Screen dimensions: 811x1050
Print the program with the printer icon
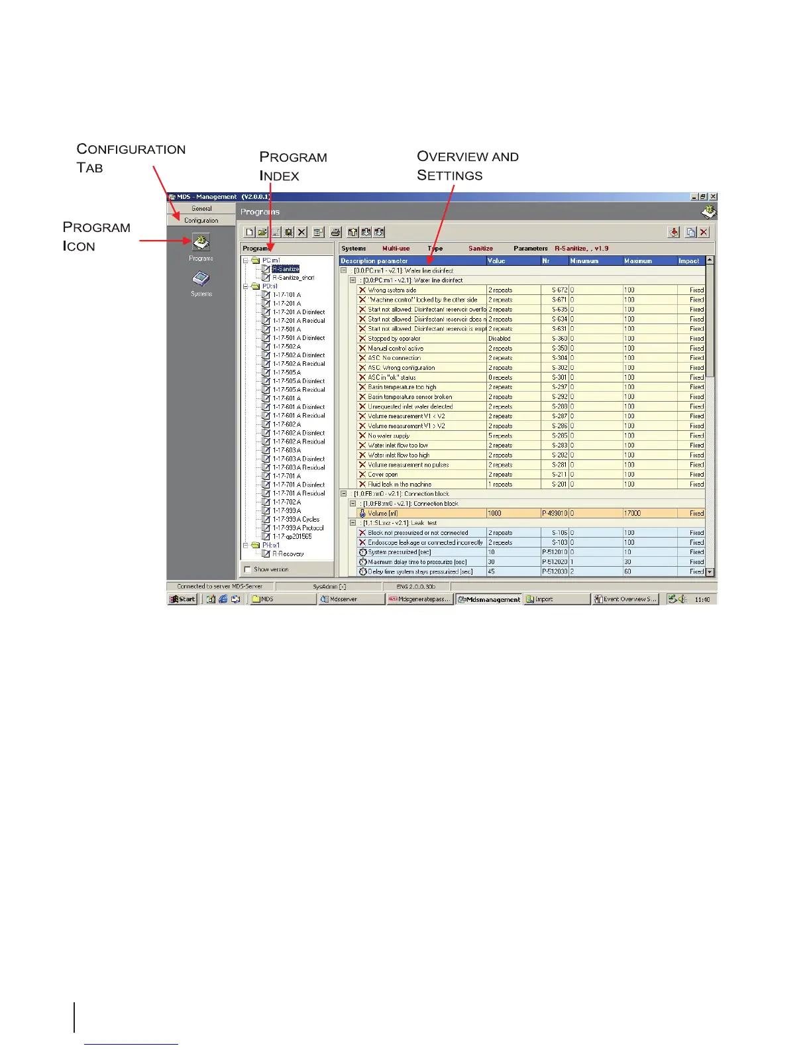336,232
